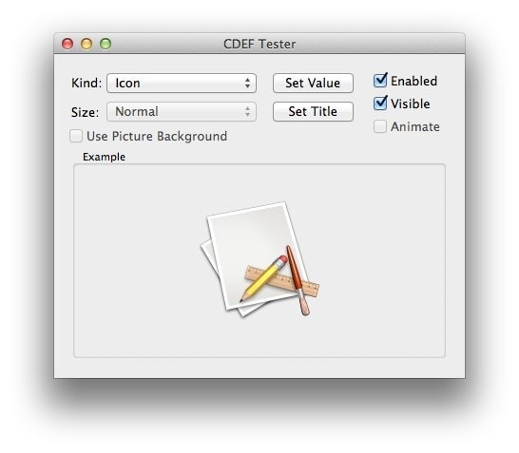
Task: Click the Example group box label
Action: (x=104, y=157)
